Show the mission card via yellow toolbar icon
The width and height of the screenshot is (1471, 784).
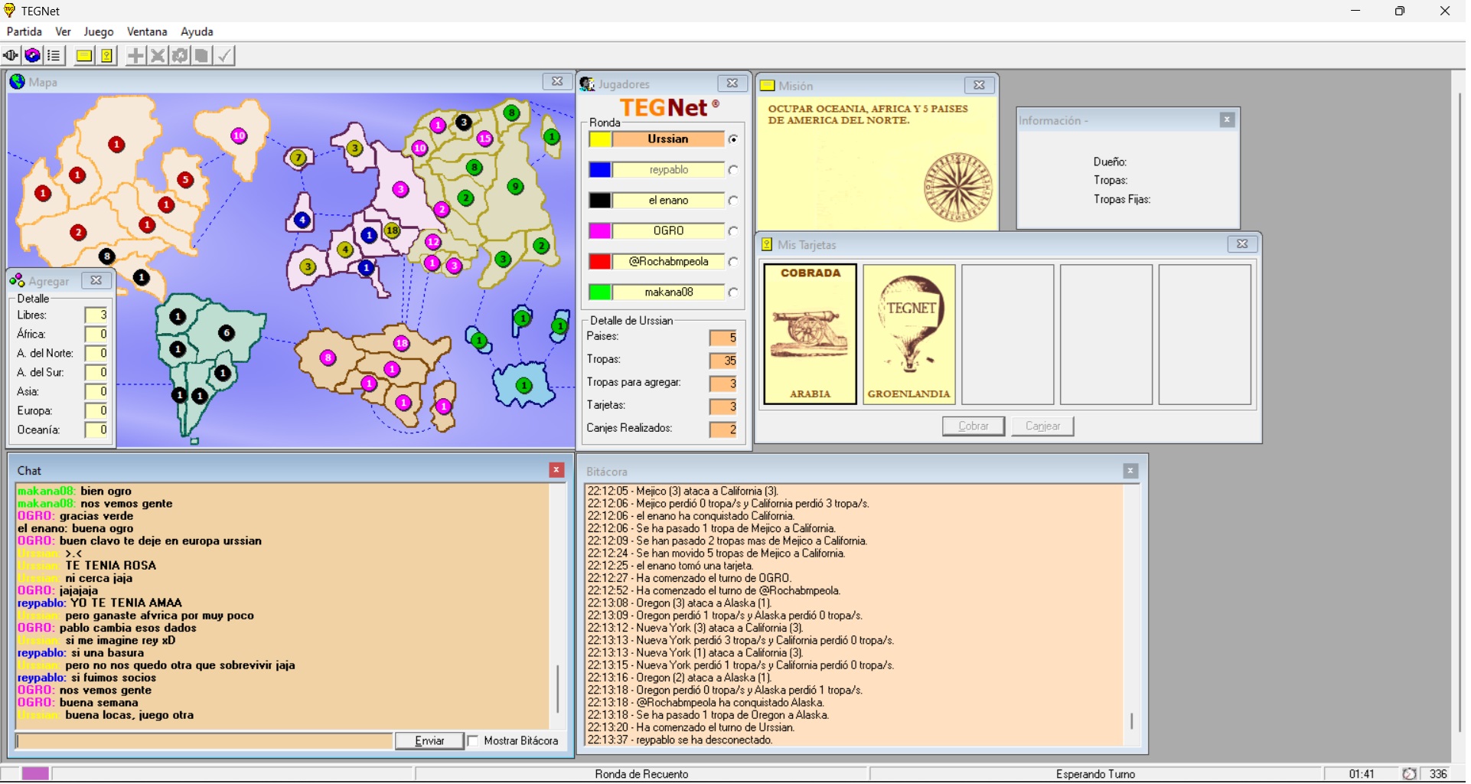[x=84, y=56]
